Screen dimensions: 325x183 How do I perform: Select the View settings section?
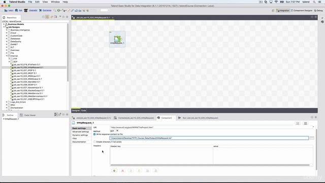pos(75,138)
